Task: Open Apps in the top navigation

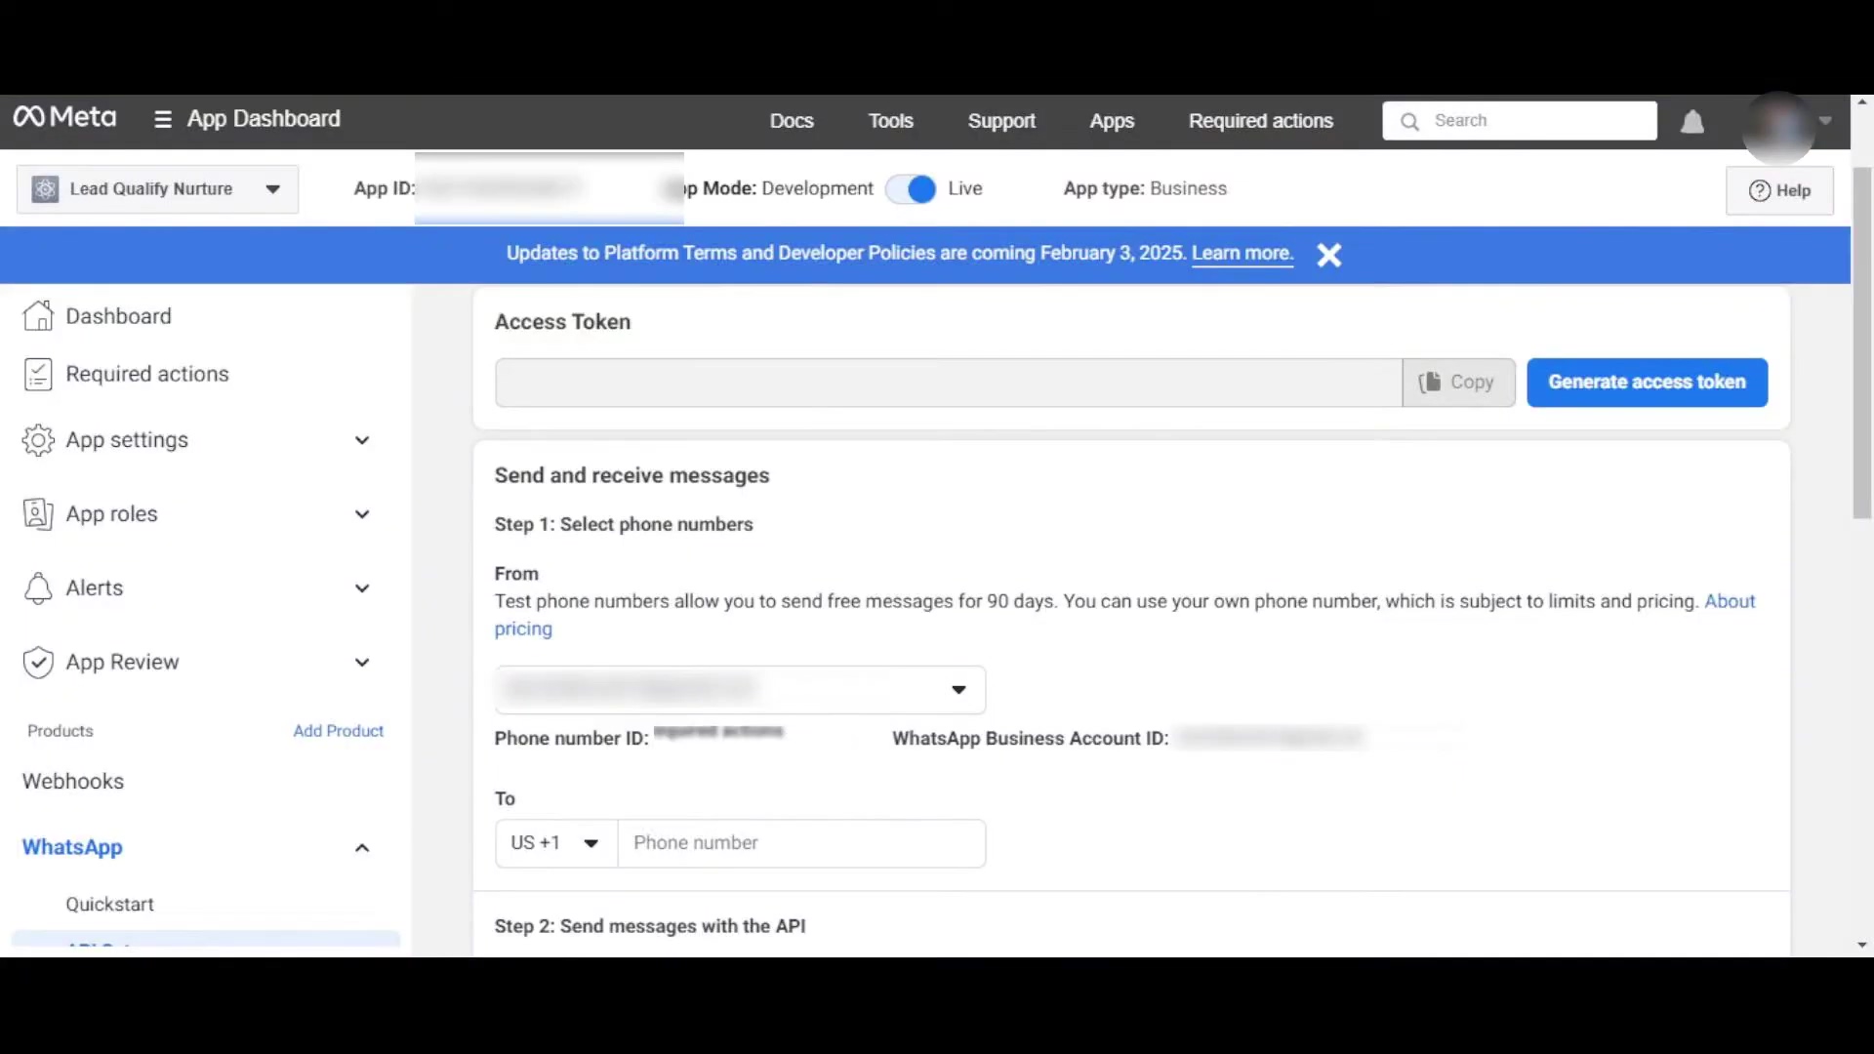Action: click(x=1112, y=121)
